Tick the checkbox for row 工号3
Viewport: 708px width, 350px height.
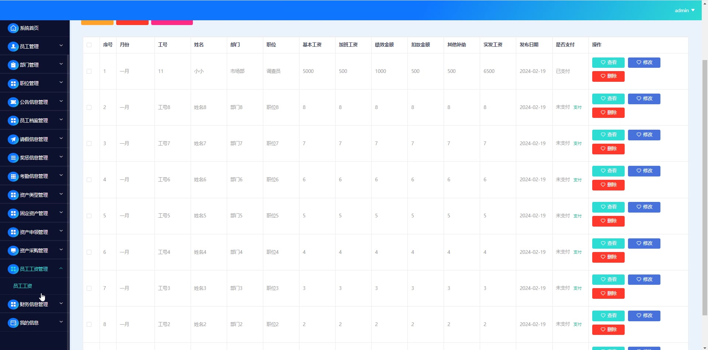(x=89, y=288)
